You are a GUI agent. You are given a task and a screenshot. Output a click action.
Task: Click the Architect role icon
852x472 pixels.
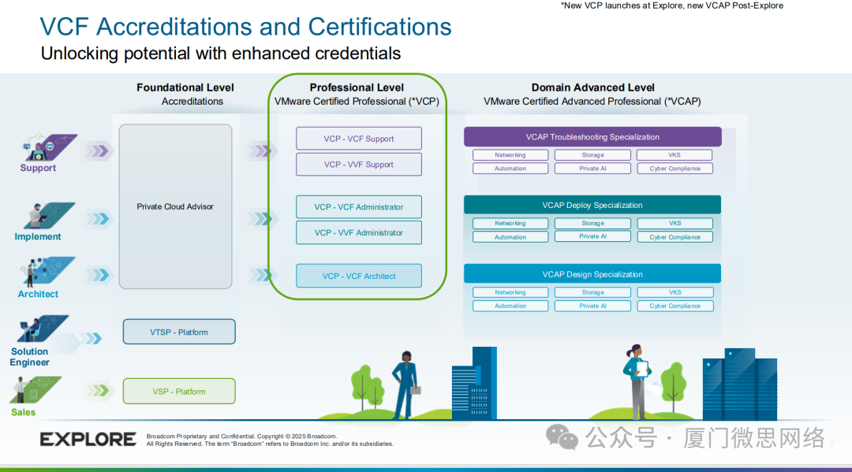[48, 272]
